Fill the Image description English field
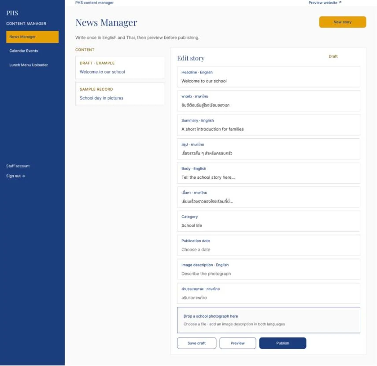Viewport: 377px width, 366px height. 268,270
